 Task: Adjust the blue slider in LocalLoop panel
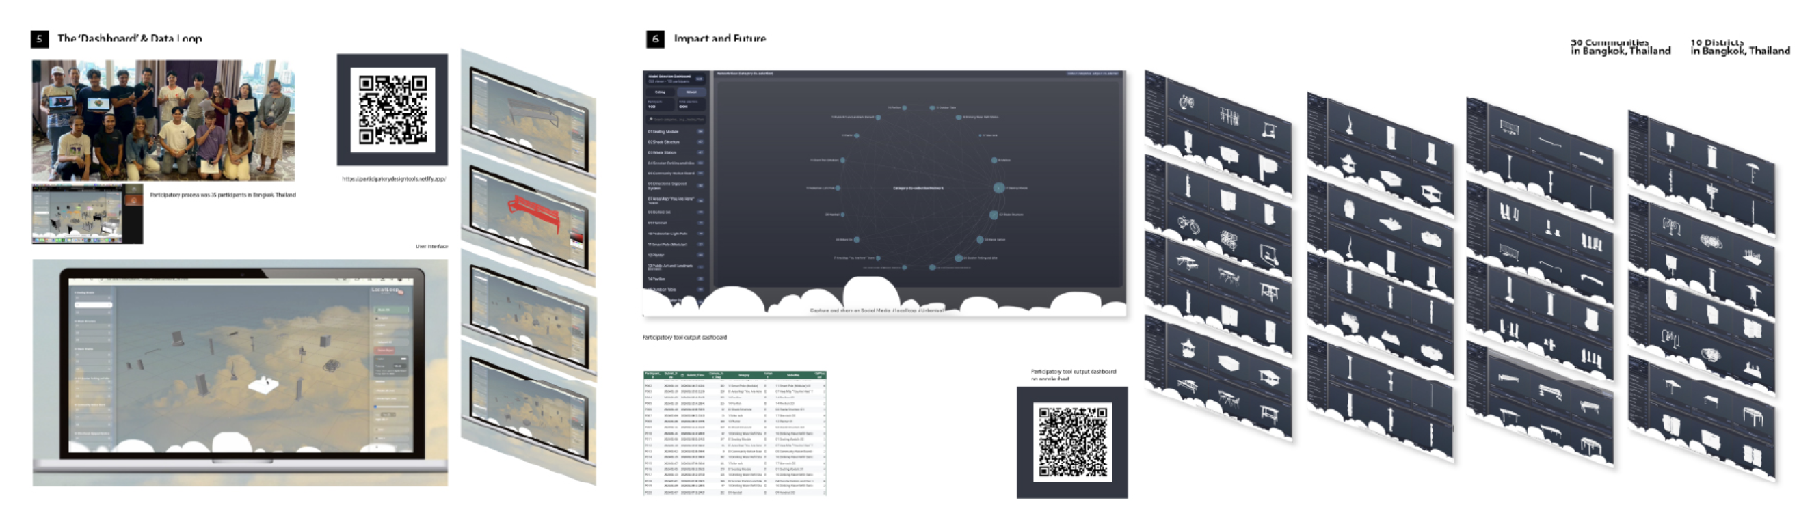pos(392,407)
